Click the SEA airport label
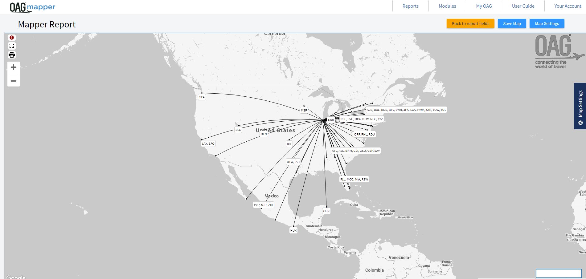The width and height of the screenshot is (586, 279). pyautogui.click(x=202, y=97)
